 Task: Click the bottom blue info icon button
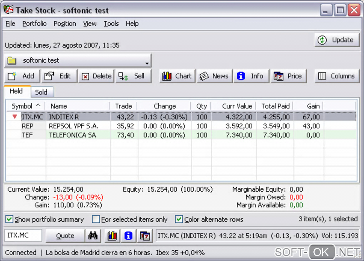click(x=128, y=236)
